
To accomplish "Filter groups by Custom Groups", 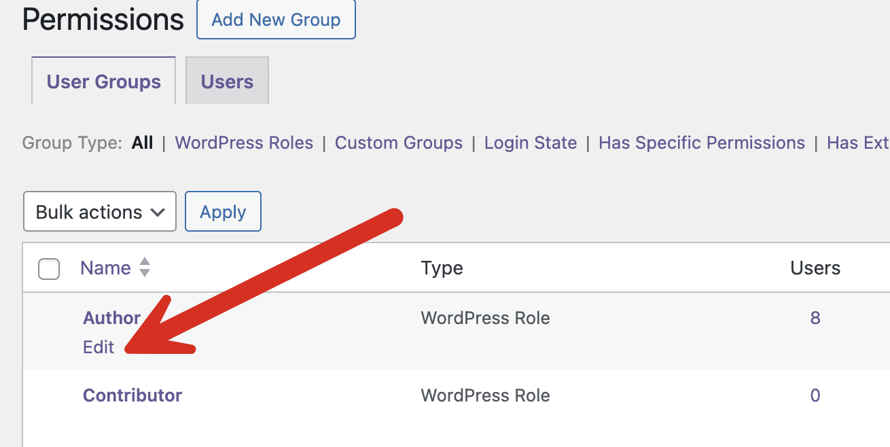I will pos(399,143).
